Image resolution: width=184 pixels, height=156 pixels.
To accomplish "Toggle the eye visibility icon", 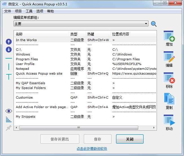I will click(x=9, y=111).
